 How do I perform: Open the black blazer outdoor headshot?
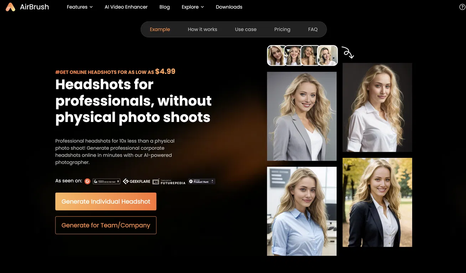pyautogui.click(x=377, y=202)
